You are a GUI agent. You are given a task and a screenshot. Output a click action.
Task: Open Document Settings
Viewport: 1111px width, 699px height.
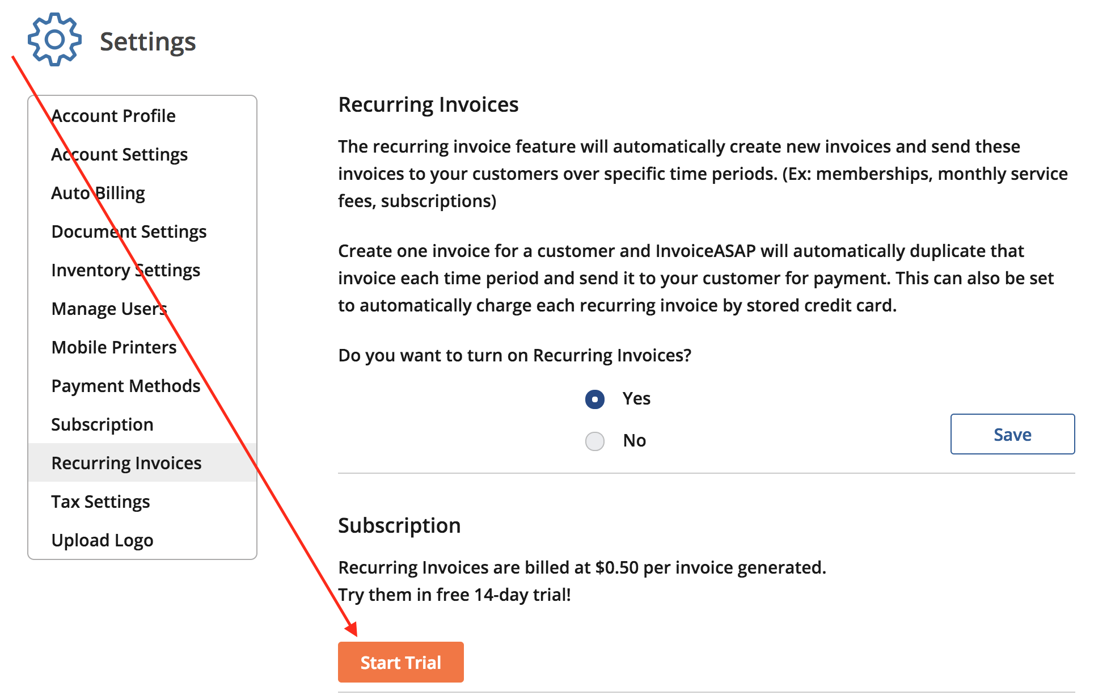[129, 231]
